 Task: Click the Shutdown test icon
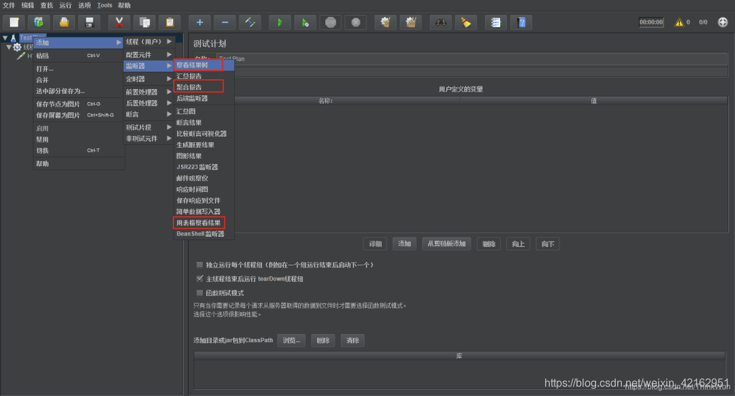click(x=356, y=22)
